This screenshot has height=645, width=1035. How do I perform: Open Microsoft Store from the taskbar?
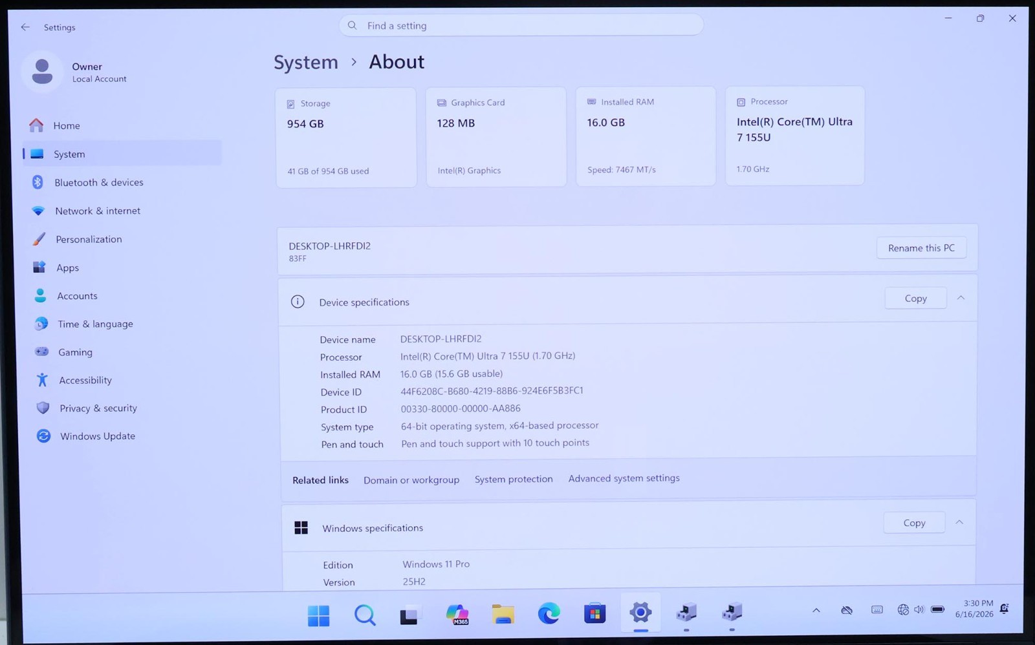click(x=594, y=613)
